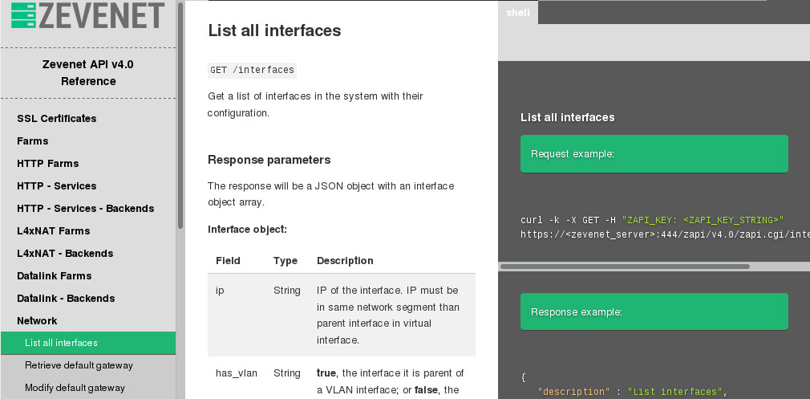Open HTTP - Services section
This screenshot has height=399, width=810.
point(57,186)
